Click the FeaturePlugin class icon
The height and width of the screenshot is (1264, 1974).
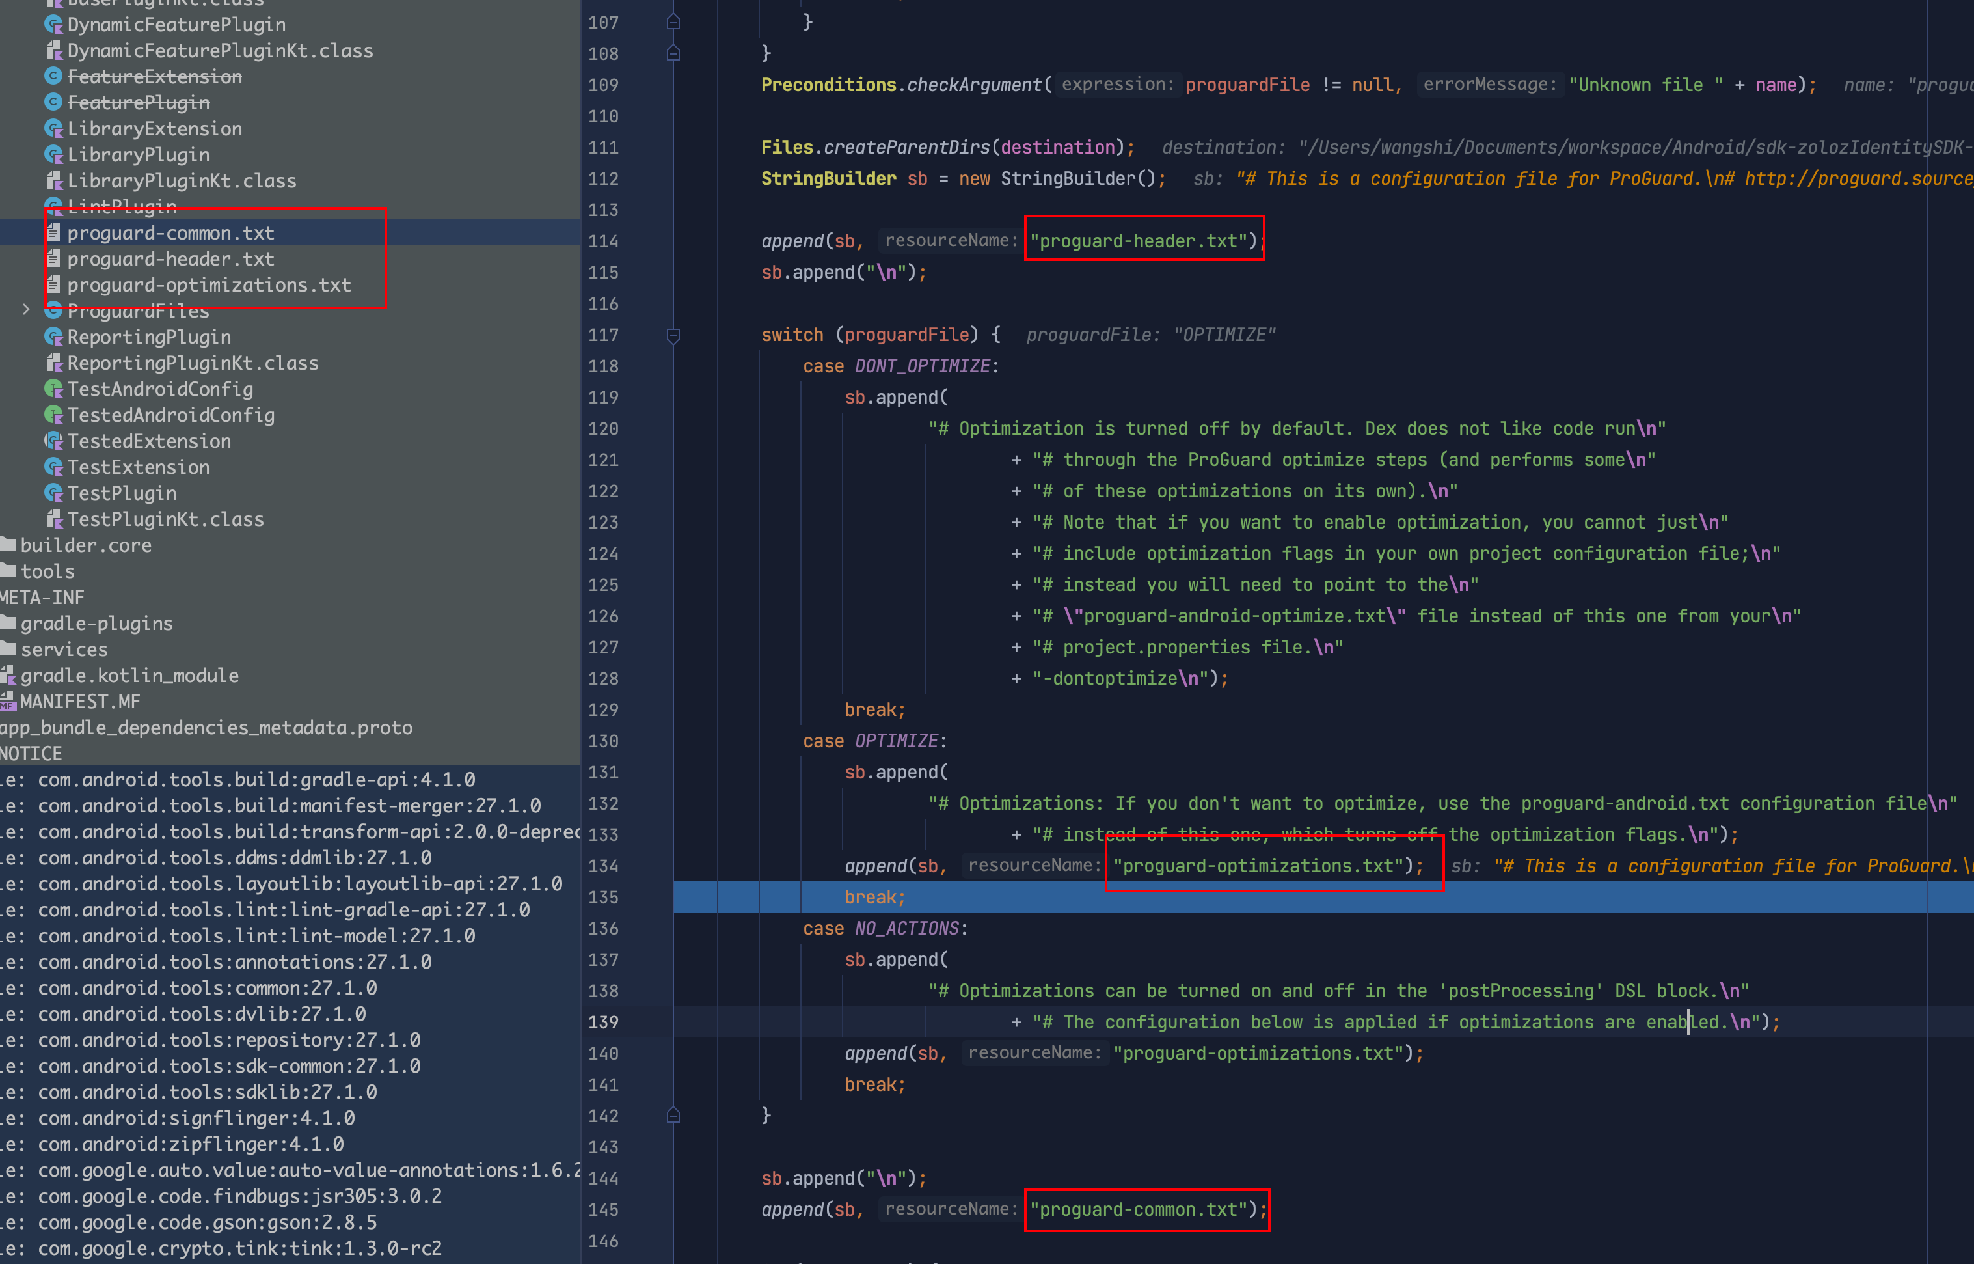(x=53, y=103)
